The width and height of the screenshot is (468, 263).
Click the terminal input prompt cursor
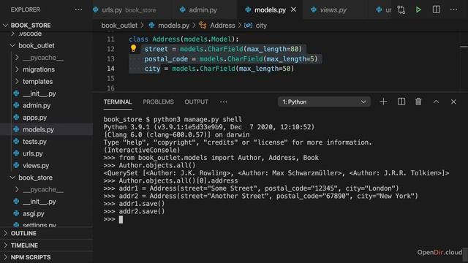121,219
